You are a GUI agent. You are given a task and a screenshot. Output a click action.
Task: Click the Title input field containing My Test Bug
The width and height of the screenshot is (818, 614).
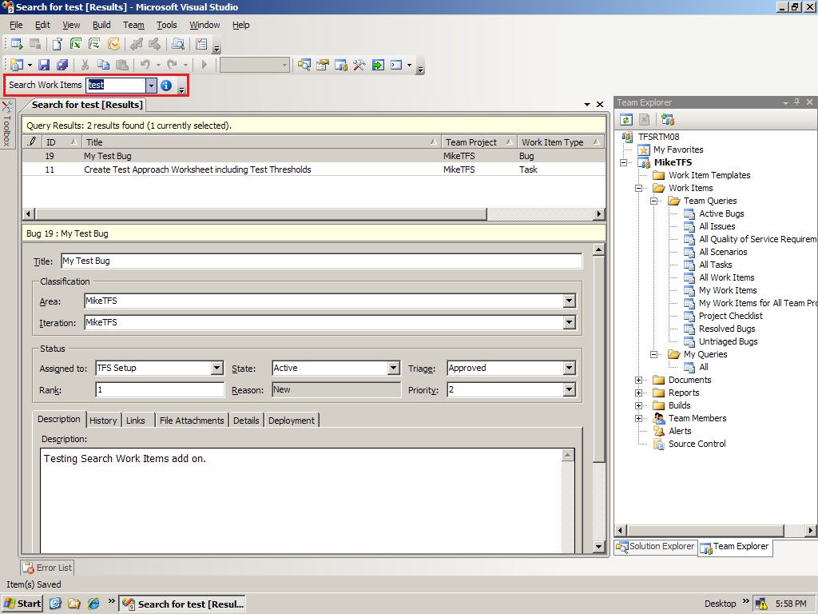pyautogui.click(x=321, y=261)
